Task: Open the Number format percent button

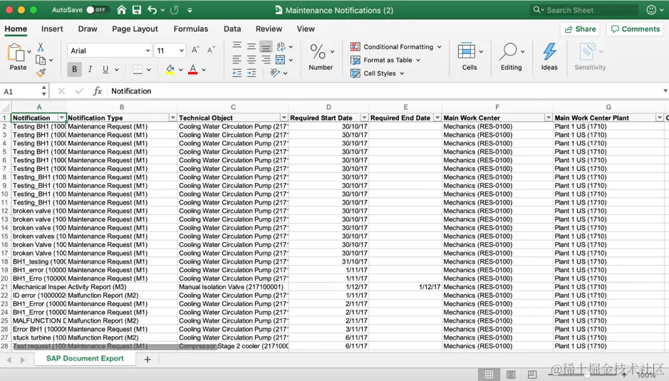Action: tap(318, 52)
